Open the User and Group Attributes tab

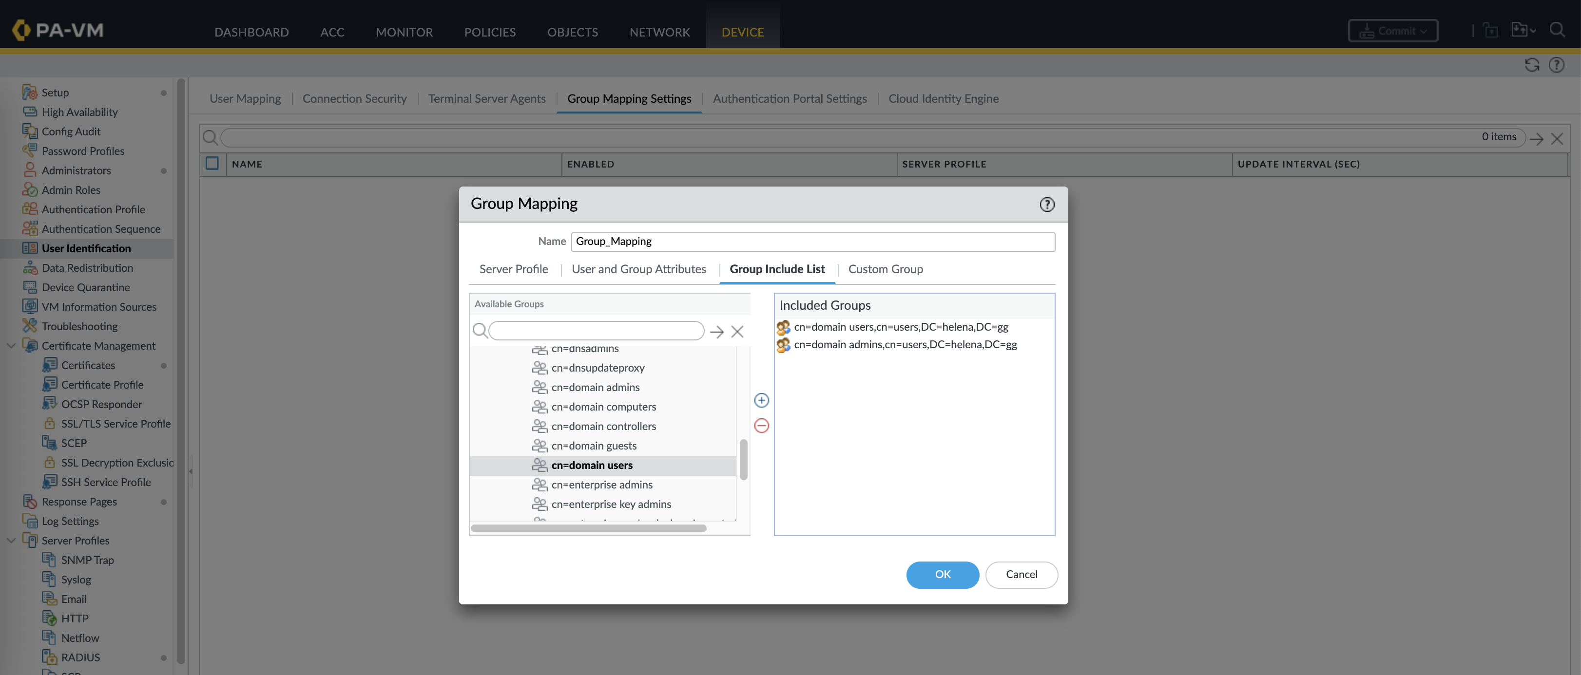(638, 269)
